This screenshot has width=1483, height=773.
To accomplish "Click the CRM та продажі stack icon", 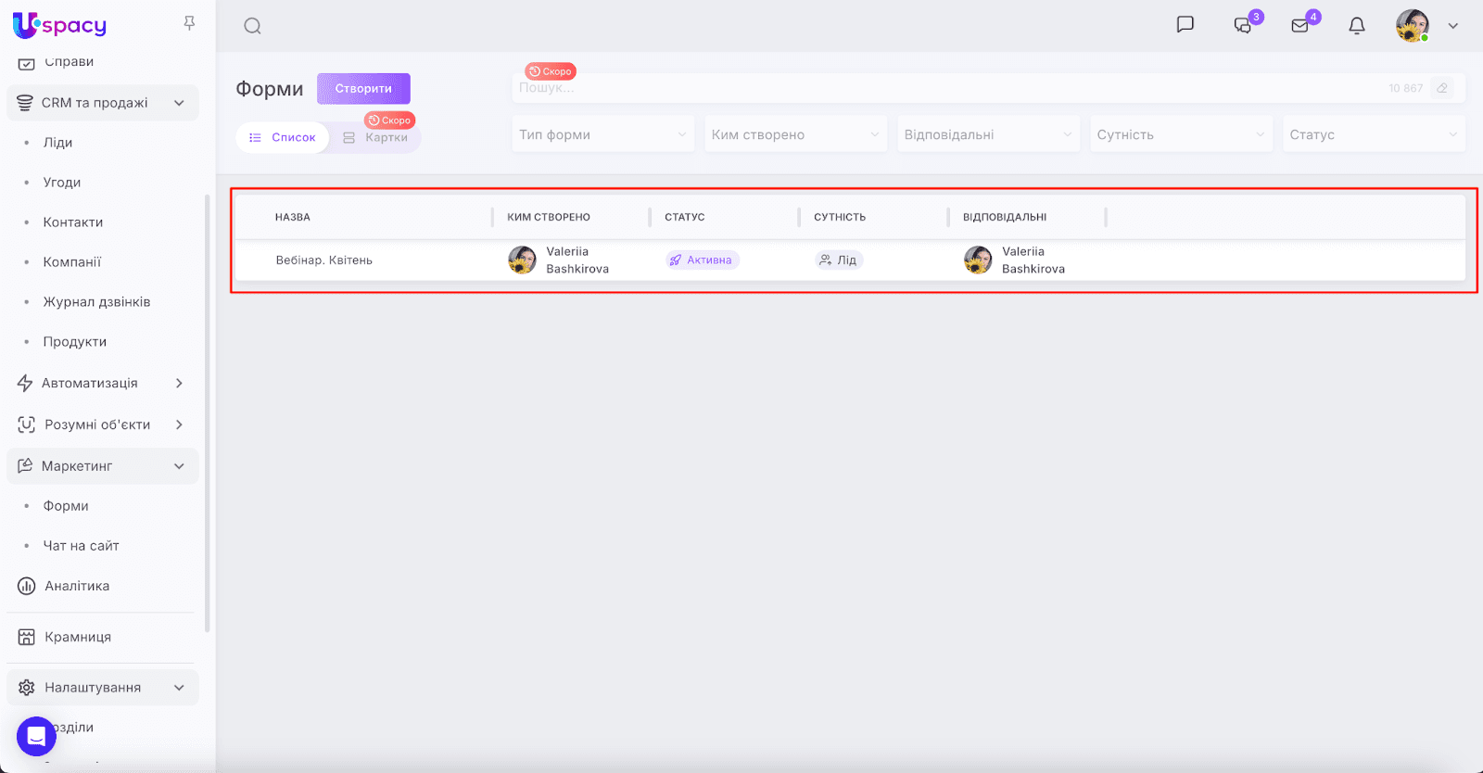I will tap(25, 103).
